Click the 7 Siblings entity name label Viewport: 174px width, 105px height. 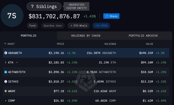44,6
